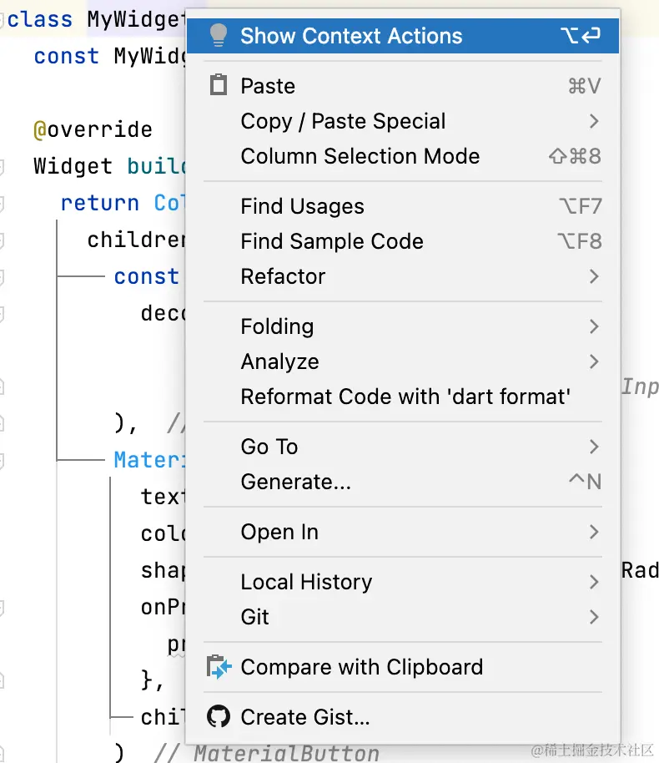The height and width of the screenshot is (763, 659).
Task: Choose Create Gist... entry
Action: click(x=403, y=717)
